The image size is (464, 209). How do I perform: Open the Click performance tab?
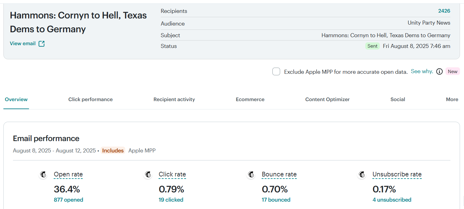pos(90,99)
